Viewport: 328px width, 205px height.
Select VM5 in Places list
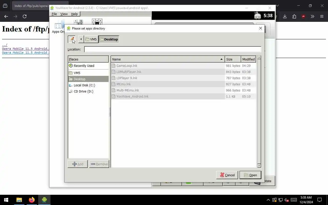pyautogui.click(x=88, y=73)
